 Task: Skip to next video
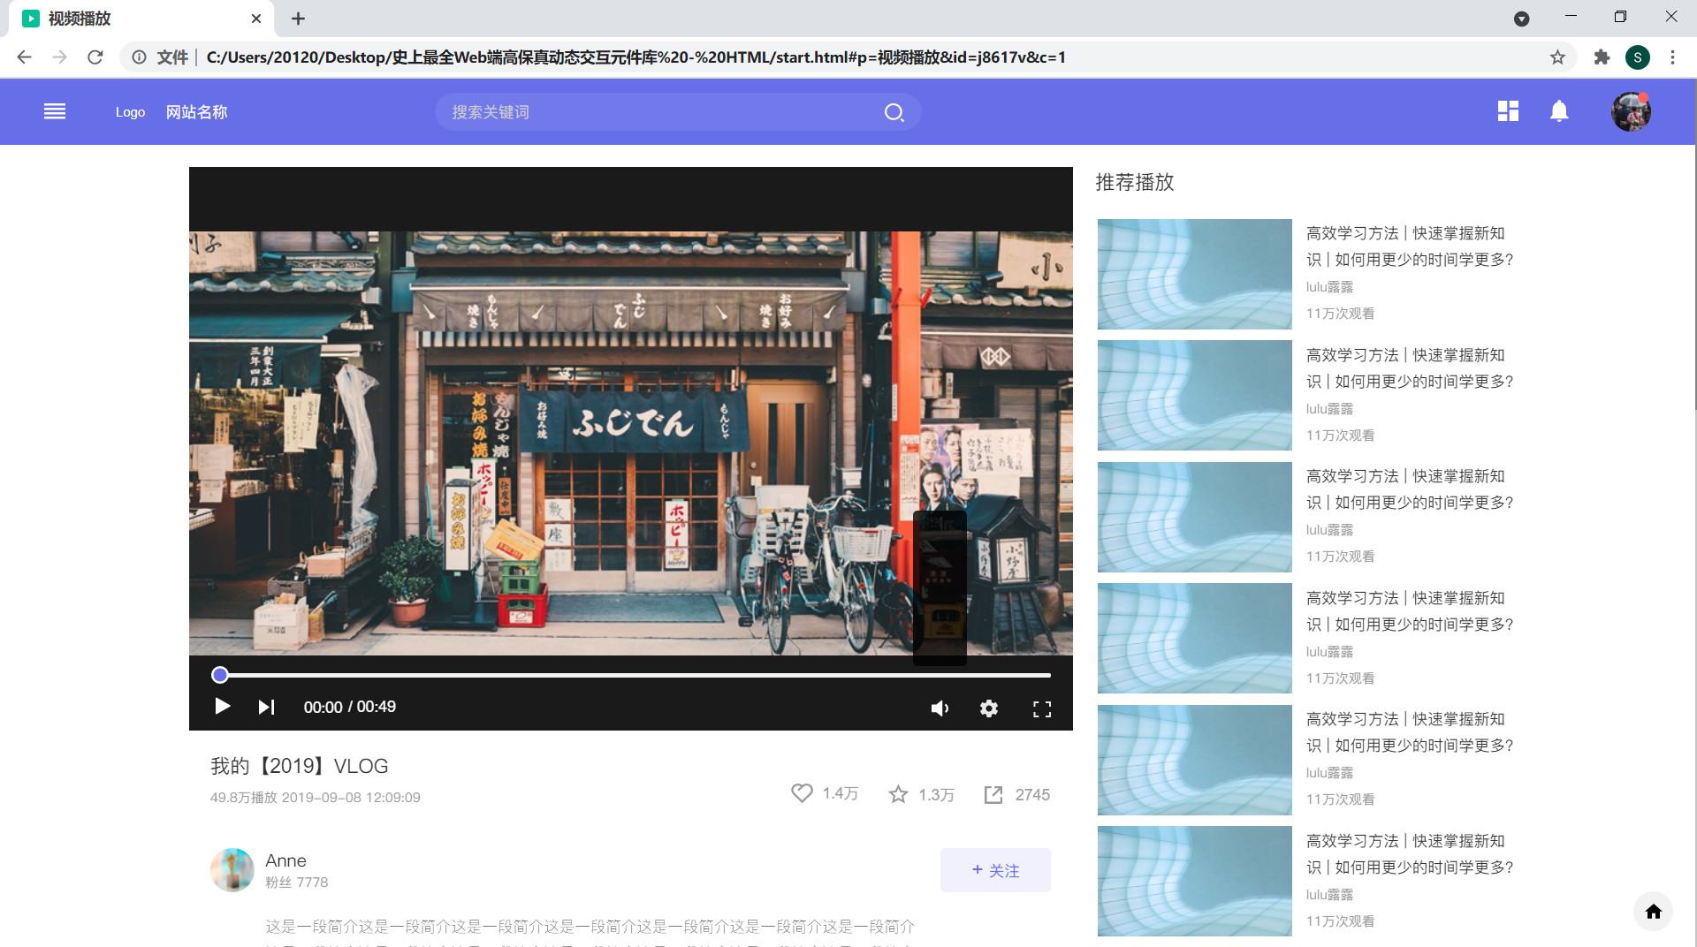(266, 707)
